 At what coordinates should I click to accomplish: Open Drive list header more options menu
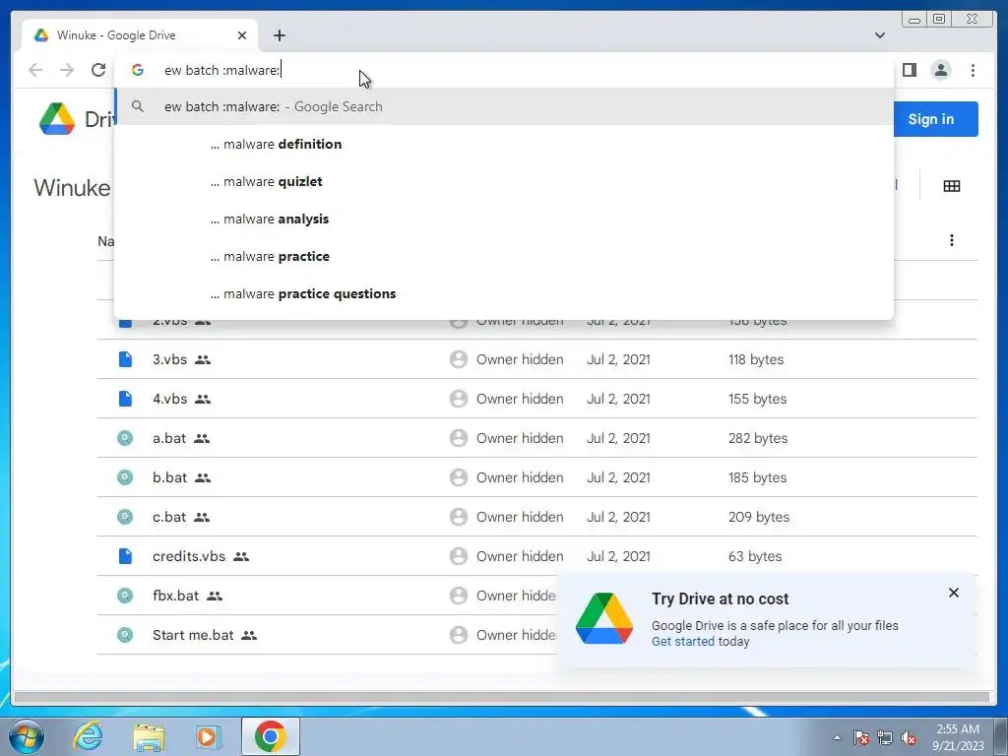click(x=952, y=240)
